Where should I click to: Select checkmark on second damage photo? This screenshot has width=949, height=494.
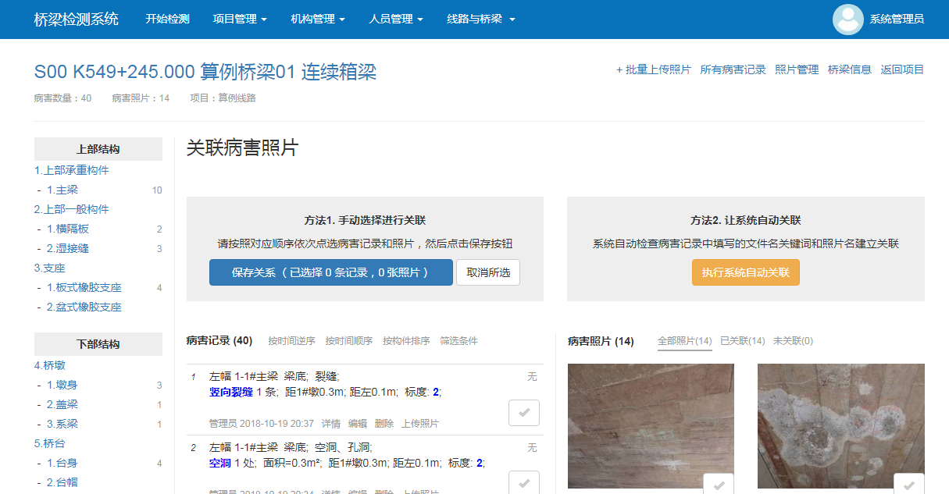point(908,485)
